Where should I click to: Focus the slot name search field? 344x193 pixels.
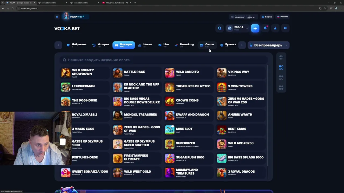click(164, 60)
